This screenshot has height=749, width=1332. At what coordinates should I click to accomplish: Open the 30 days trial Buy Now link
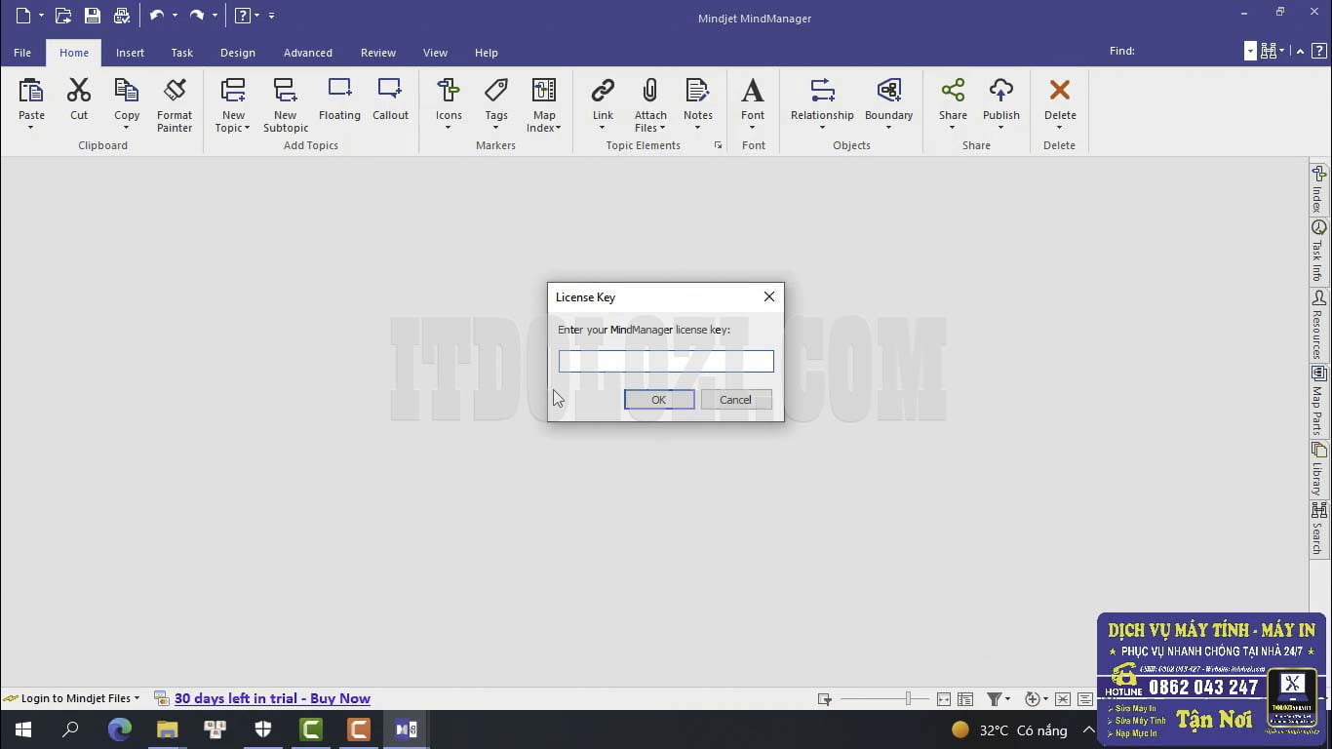tap(273, 698)
